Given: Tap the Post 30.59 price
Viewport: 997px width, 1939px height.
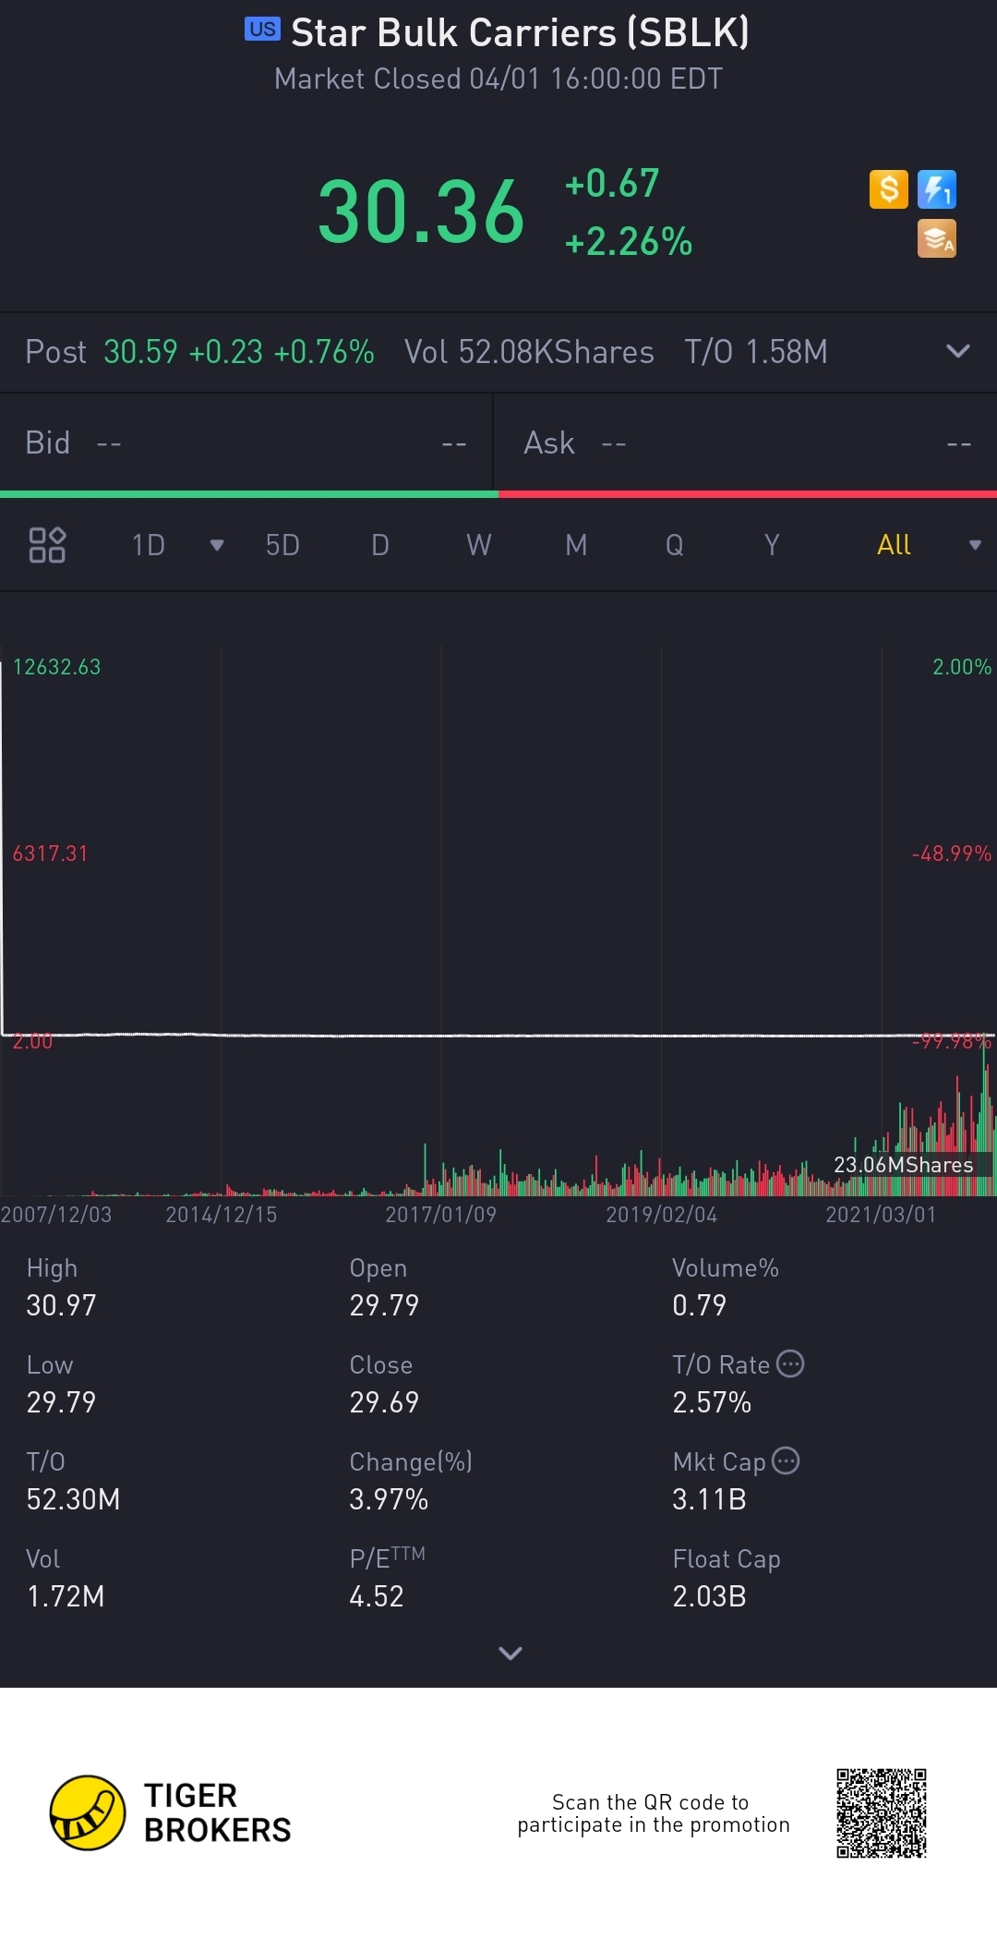Looking at the screenshot, I should pyautogui.click(x=140, y=352).
